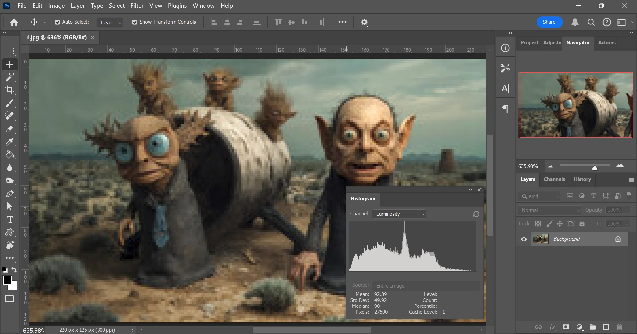Open the Layers panel options menu

point(631,180)
